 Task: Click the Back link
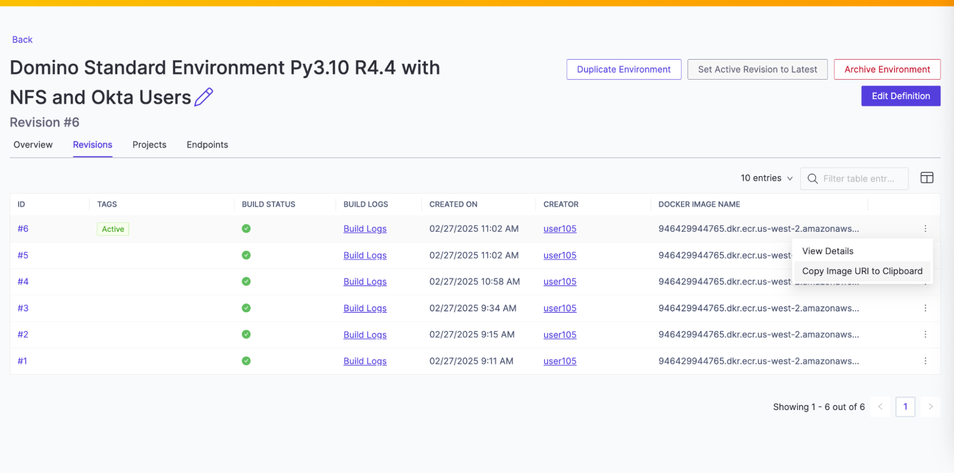coord(22,40)
